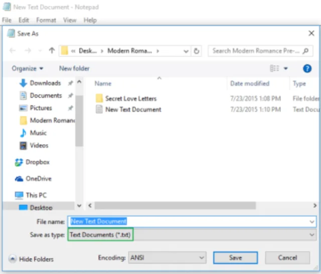The width and height of the screenshot is (321, 274).
Task: Click the This PC monitor icon
Action: pyautogui.click(x=19, y=195)
